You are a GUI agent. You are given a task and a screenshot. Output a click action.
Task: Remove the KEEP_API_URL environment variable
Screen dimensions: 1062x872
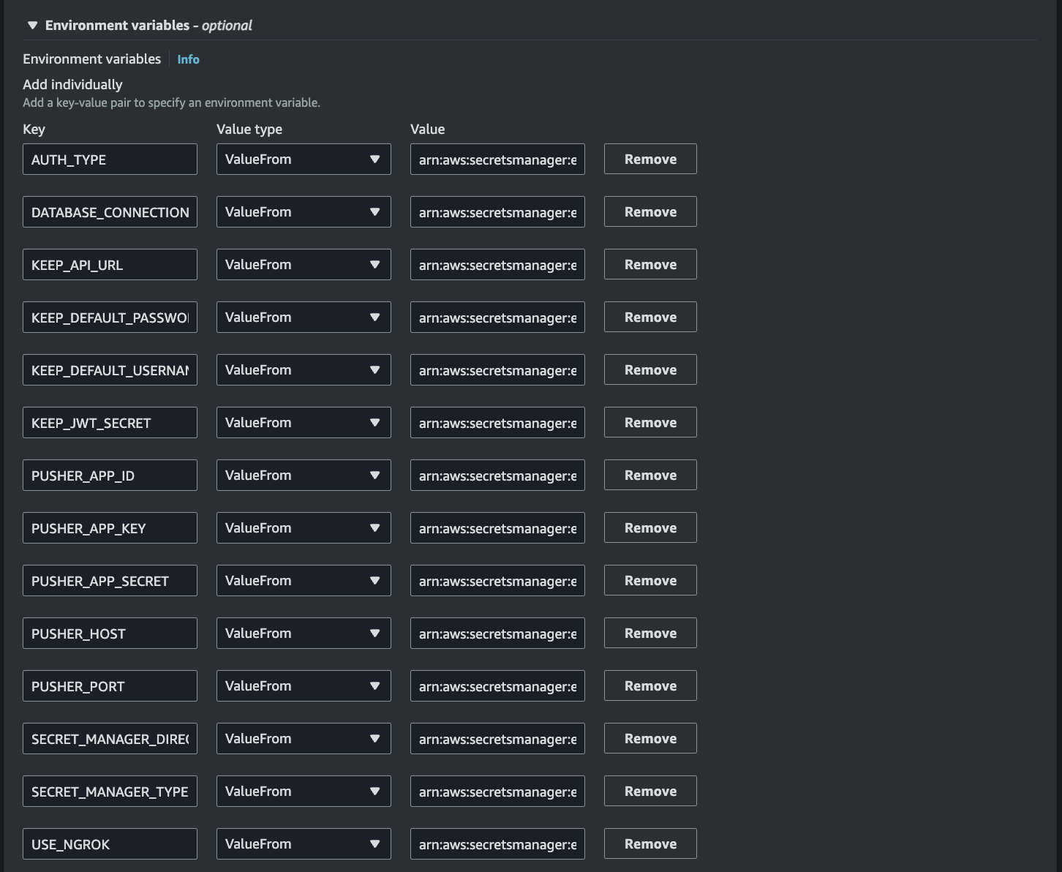[x=649, y=264]
